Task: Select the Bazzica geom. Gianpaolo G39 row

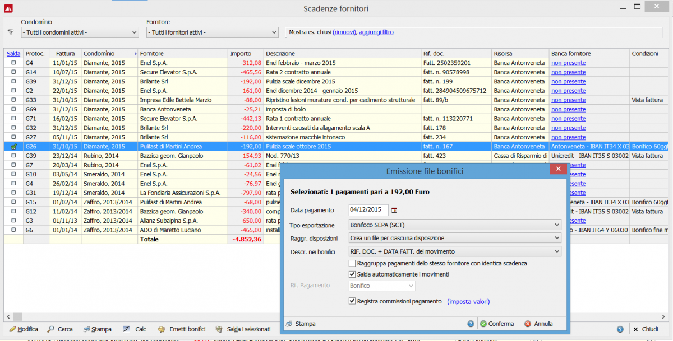Action: pyautogui.click(x=336, y=156)
